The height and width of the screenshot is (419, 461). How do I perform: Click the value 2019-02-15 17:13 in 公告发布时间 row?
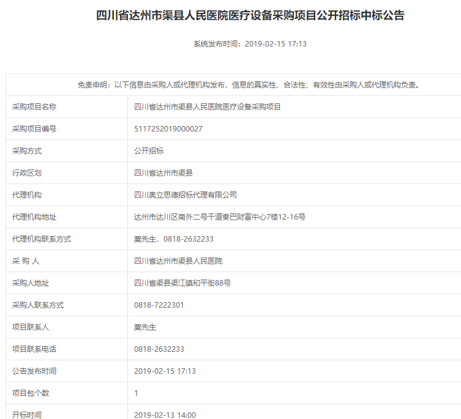click(x=165, y=371)
